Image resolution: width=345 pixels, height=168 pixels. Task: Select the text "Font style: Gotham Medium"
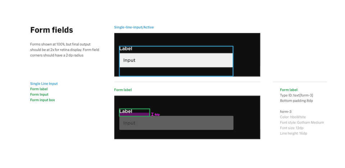tap(302, 122)
